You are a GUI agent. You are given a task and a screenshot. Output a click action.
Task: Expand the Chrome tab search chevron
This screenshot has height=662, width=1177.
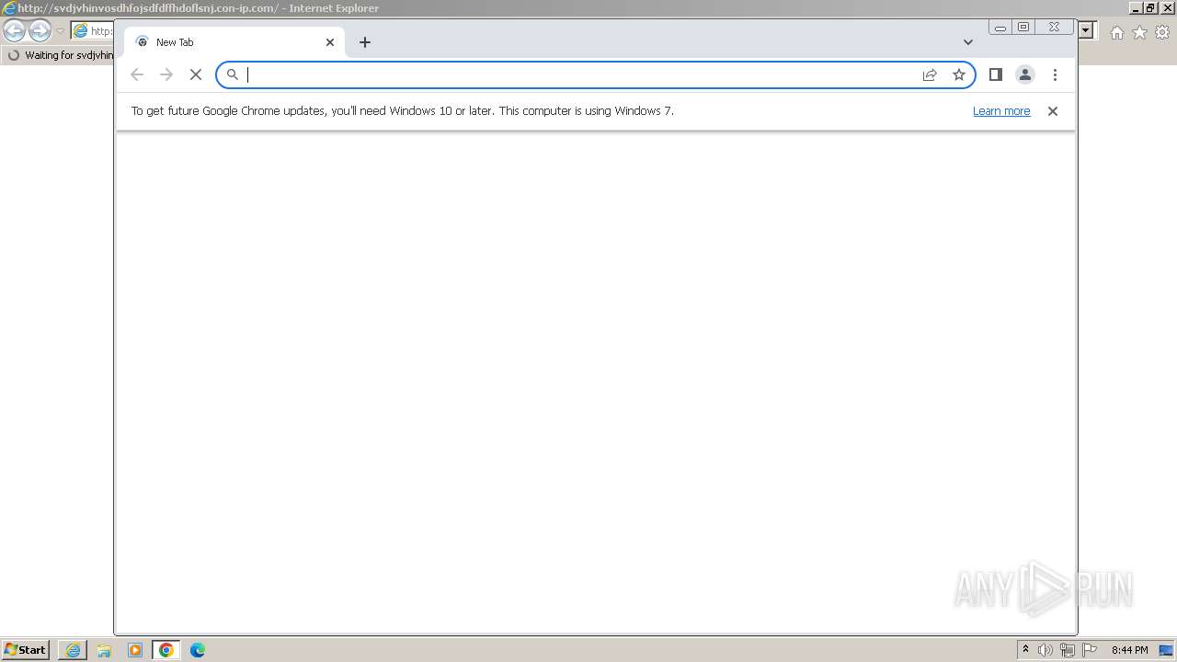(x=967, y=42)
